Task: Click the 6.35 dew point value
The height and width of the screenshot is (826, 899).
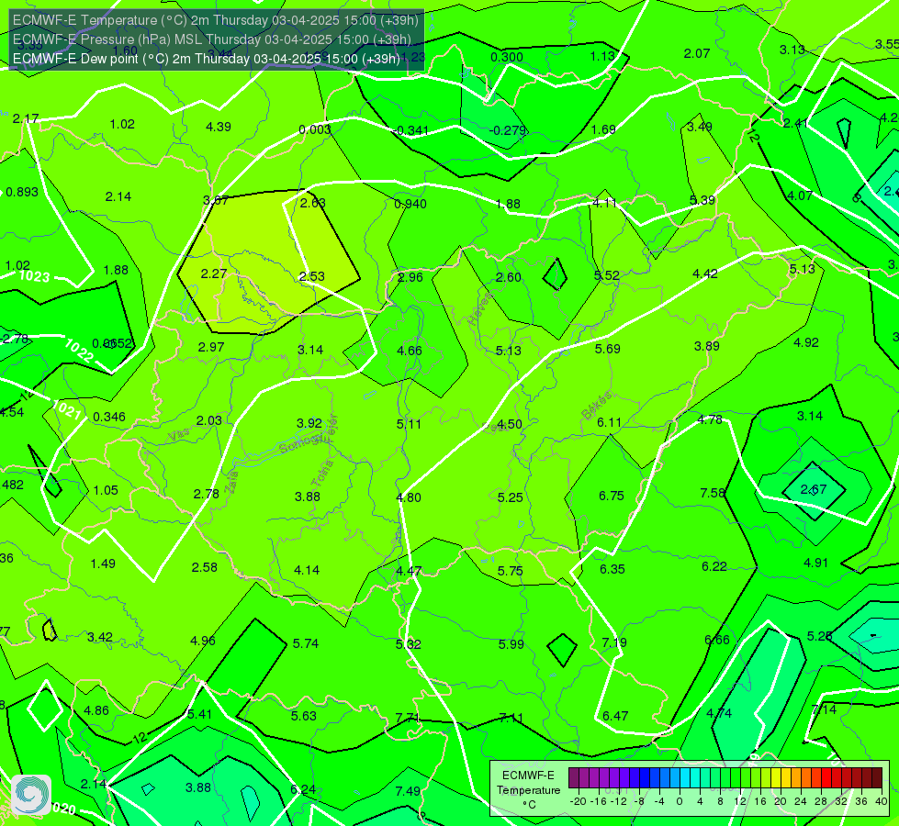Action: (x=612, y=569)
